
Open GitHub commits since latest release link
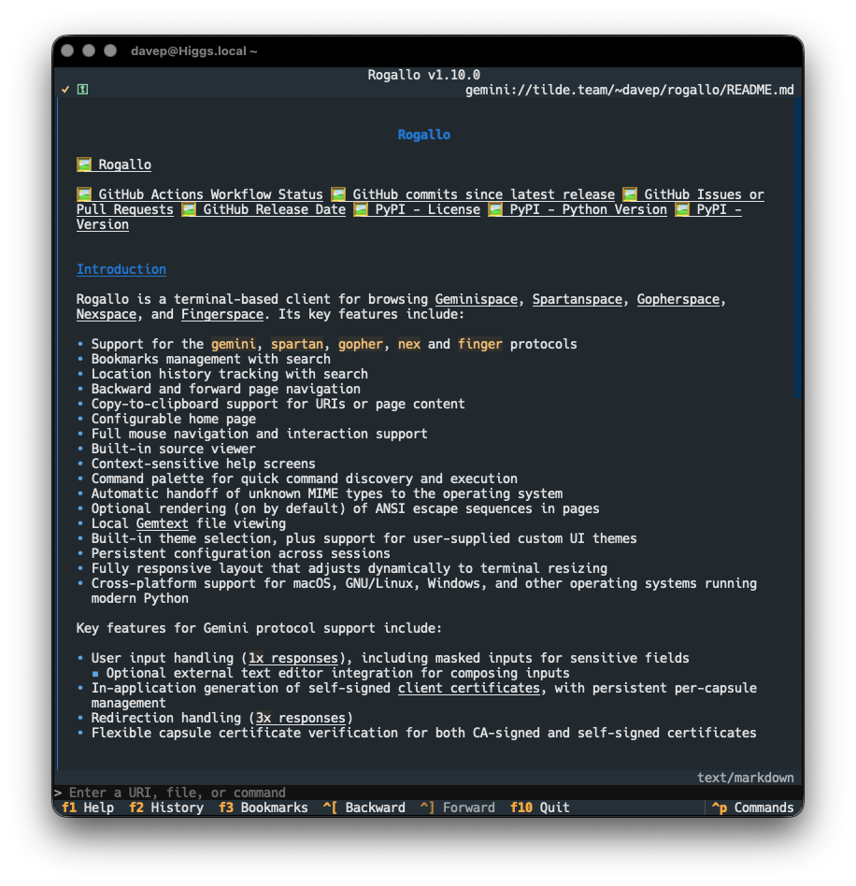pyautogui.click(x=484, y=194)
